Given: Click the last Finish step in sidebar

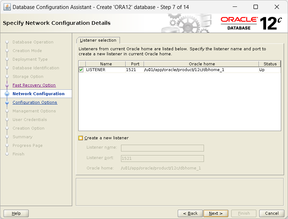Looking at the screenshot, I should 18,154.
